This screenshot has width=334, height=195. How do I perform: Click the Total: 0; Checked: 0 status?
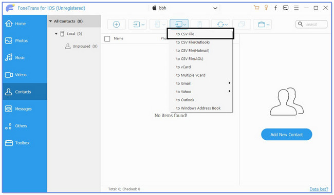coord(124,189)
